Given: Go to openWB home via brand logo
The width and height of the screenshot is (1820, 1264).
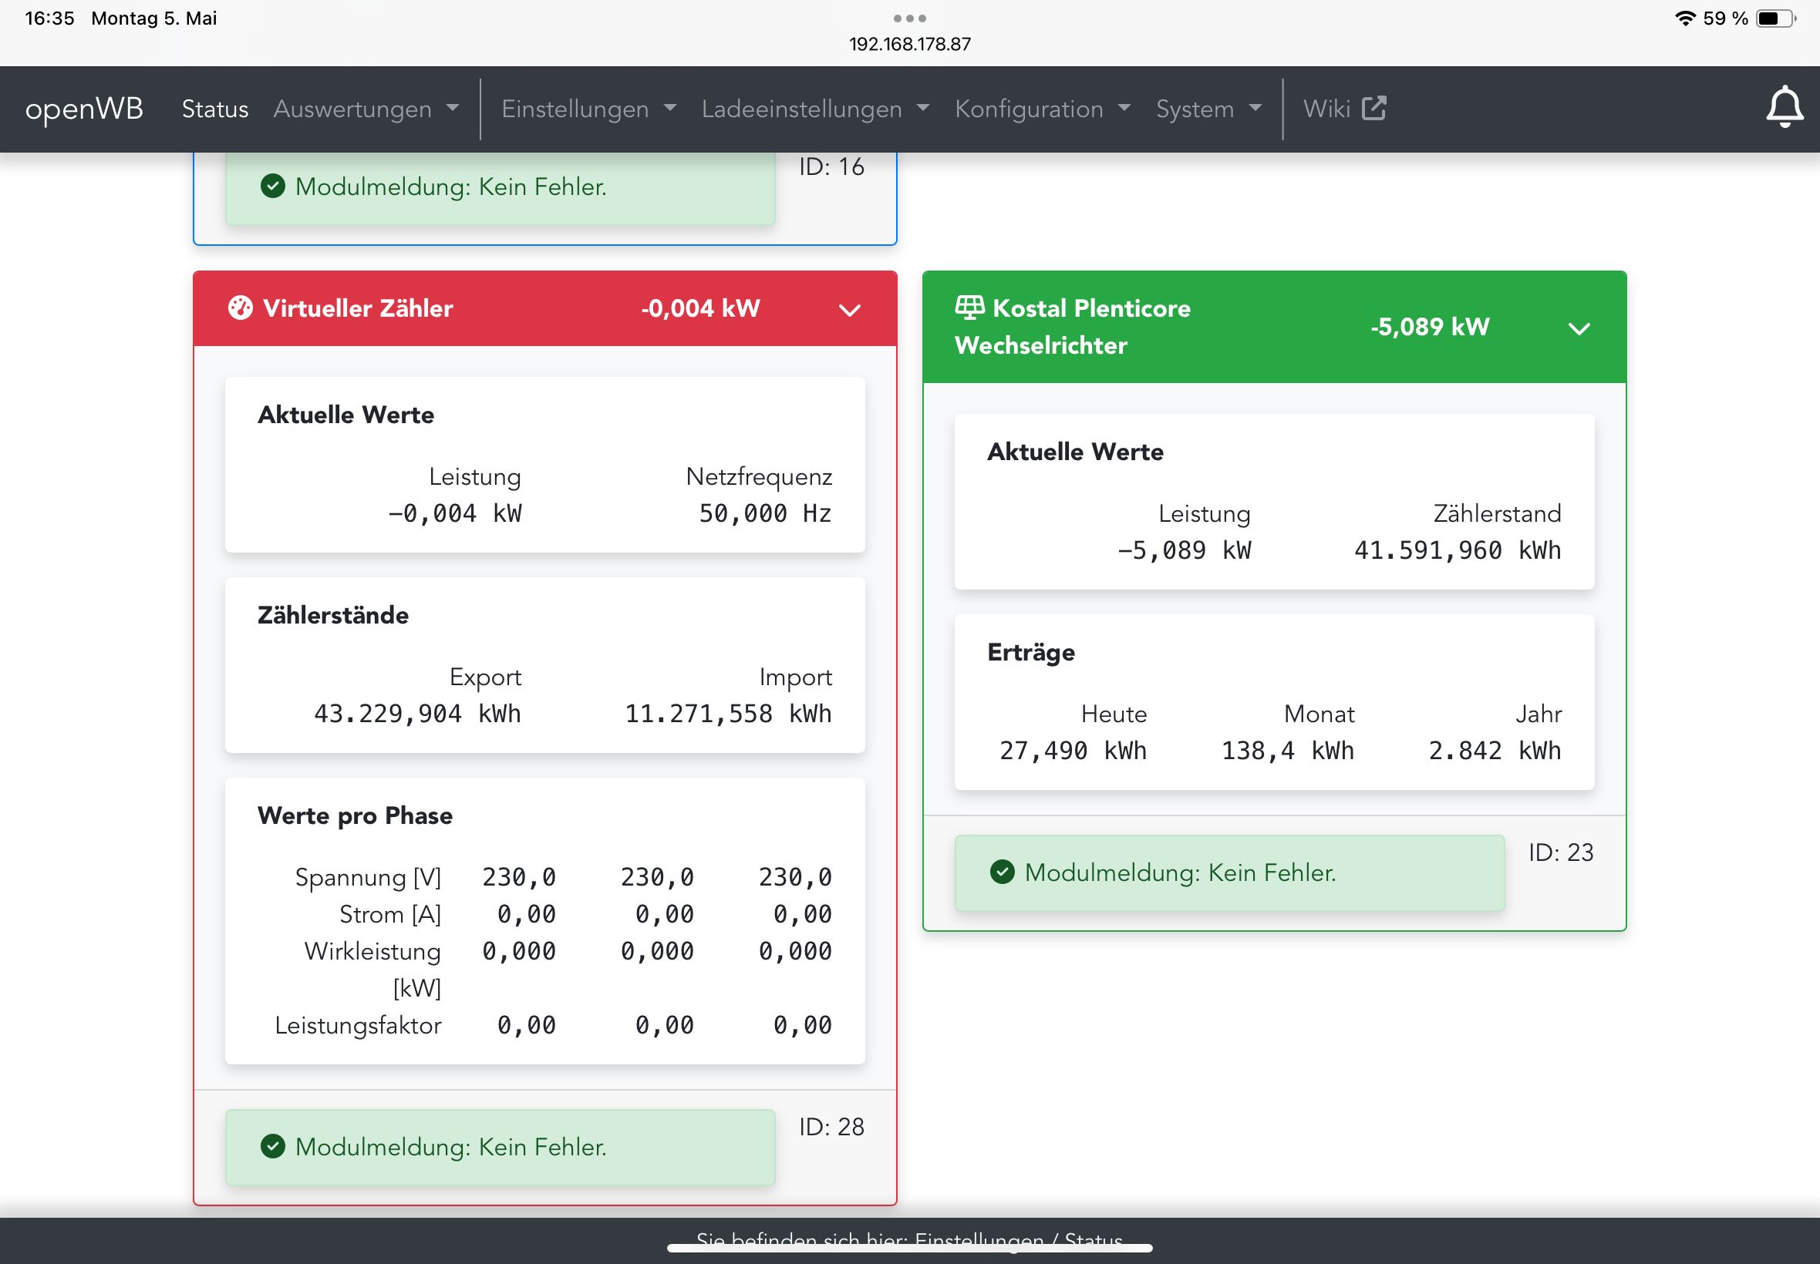Looking at the screenshot, I should [84, 109].
